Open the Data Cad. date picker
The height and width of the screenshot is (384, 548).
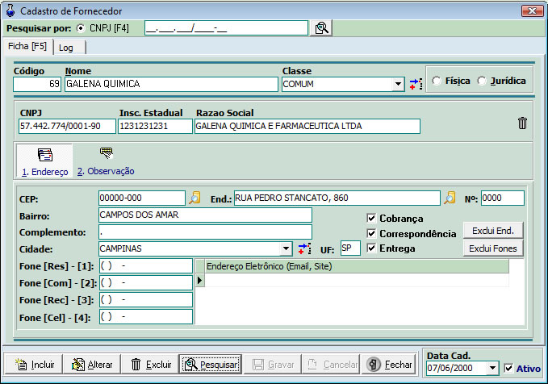493,369
